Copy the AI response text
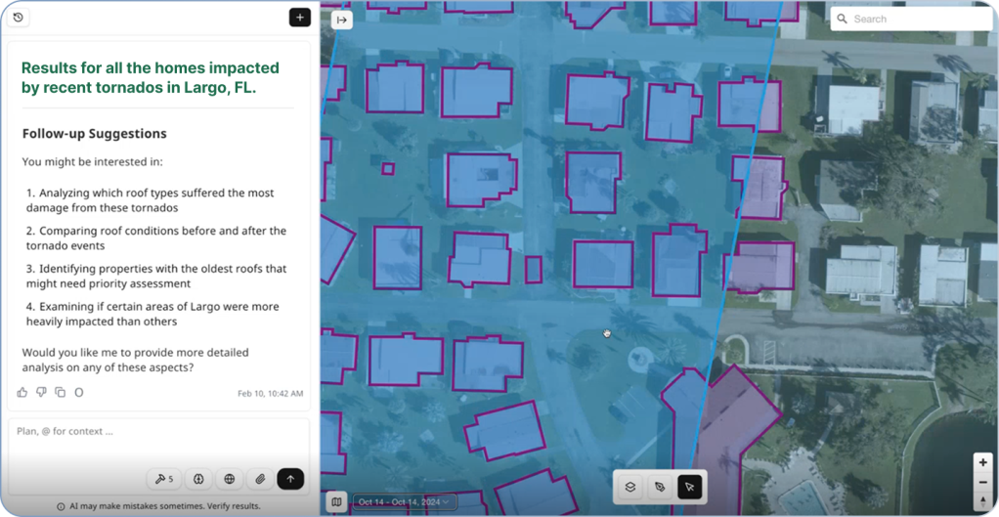 tap(60, 393)
